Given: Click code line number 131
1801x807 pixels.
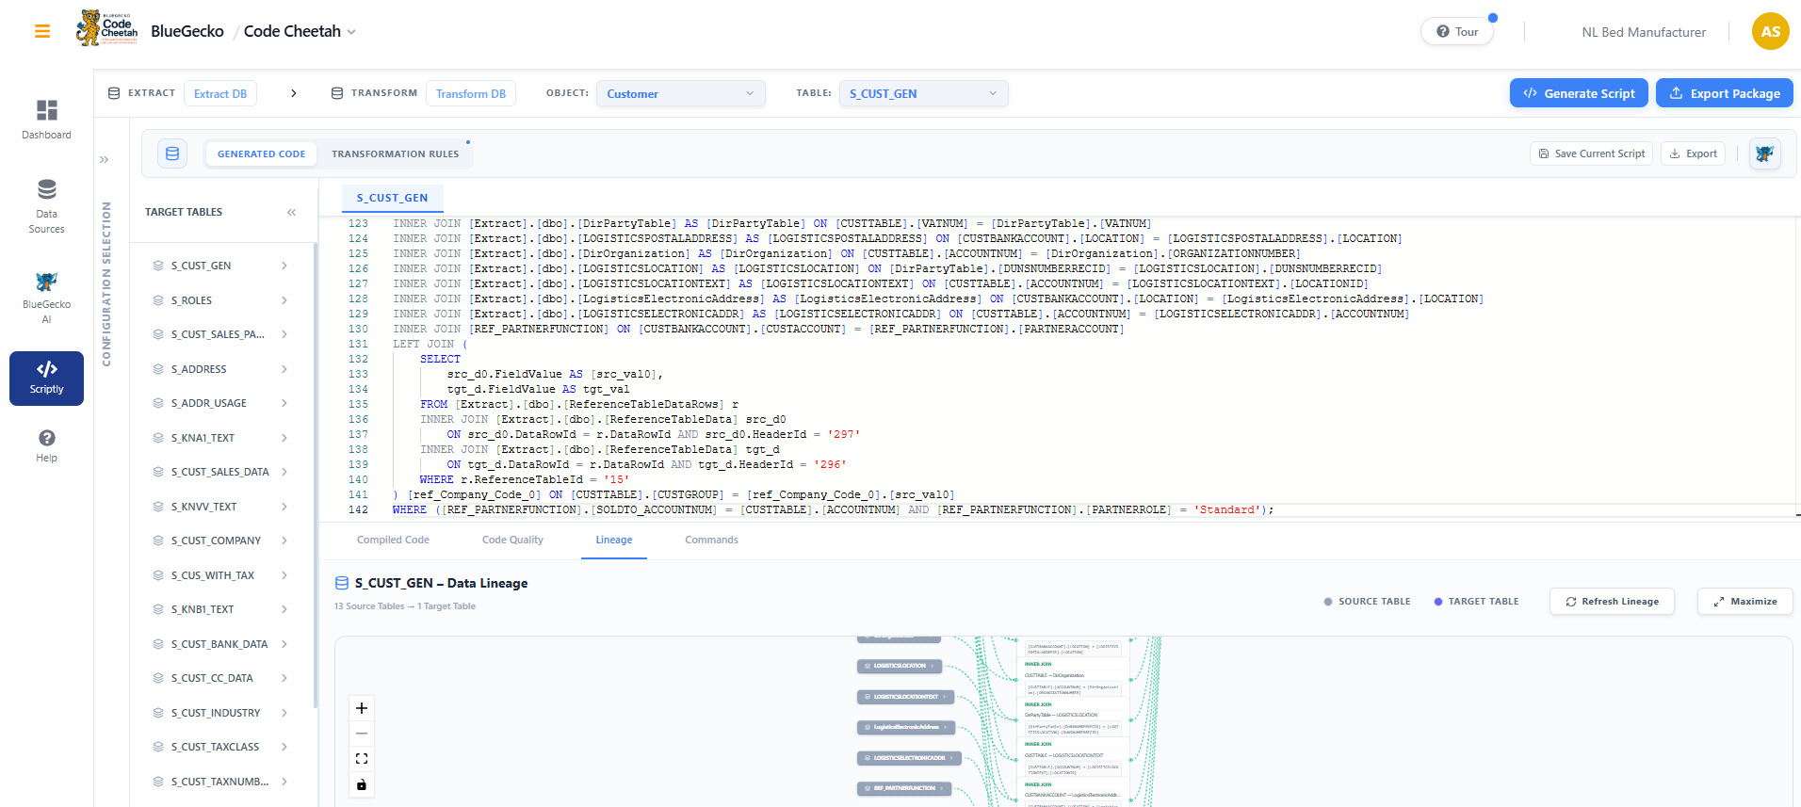Looking at the screenshot, I should (358, 344).
